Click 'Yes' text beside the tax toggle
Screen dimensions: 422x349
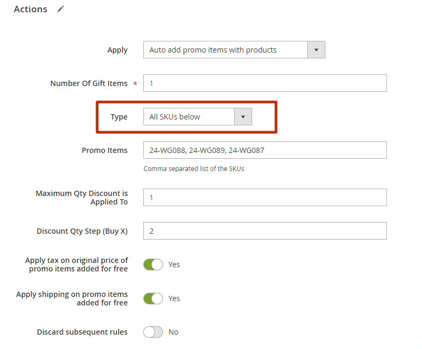click(x=174, y=265)
